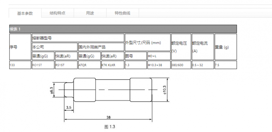Select the 0.5～32 rated current cell

(x=203, y=65)
